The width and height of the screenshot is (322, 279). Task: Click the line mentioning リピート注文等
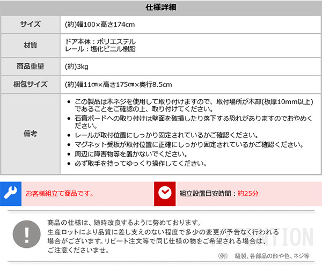pyautogui.click(x=157, y=241)
